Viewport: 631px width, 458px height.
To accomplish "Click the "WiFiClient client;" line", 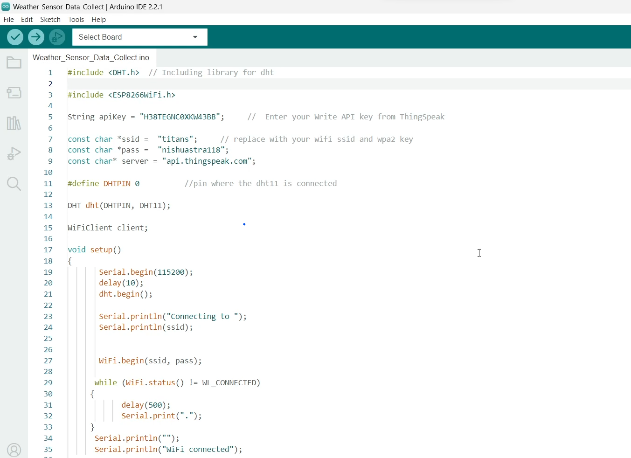I will [x=108, y=228].
